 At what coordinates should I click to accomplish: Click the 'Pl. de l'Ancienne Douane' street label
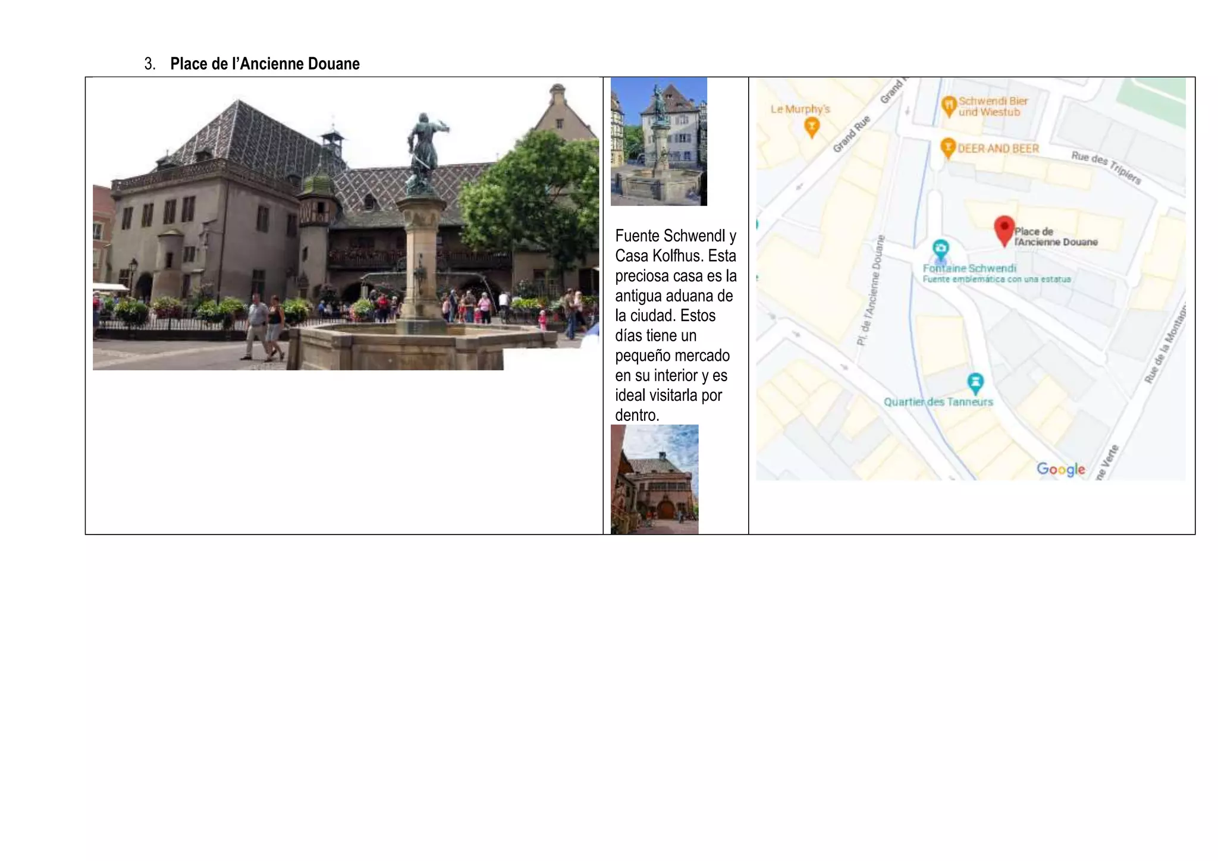pyautogui.click(x=871, y=290)
